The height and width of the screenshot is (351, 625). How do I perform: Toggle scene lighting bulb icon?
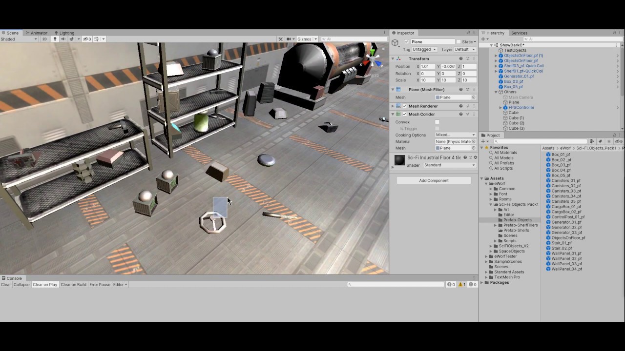pyautogui.click(x=55, y=39)
